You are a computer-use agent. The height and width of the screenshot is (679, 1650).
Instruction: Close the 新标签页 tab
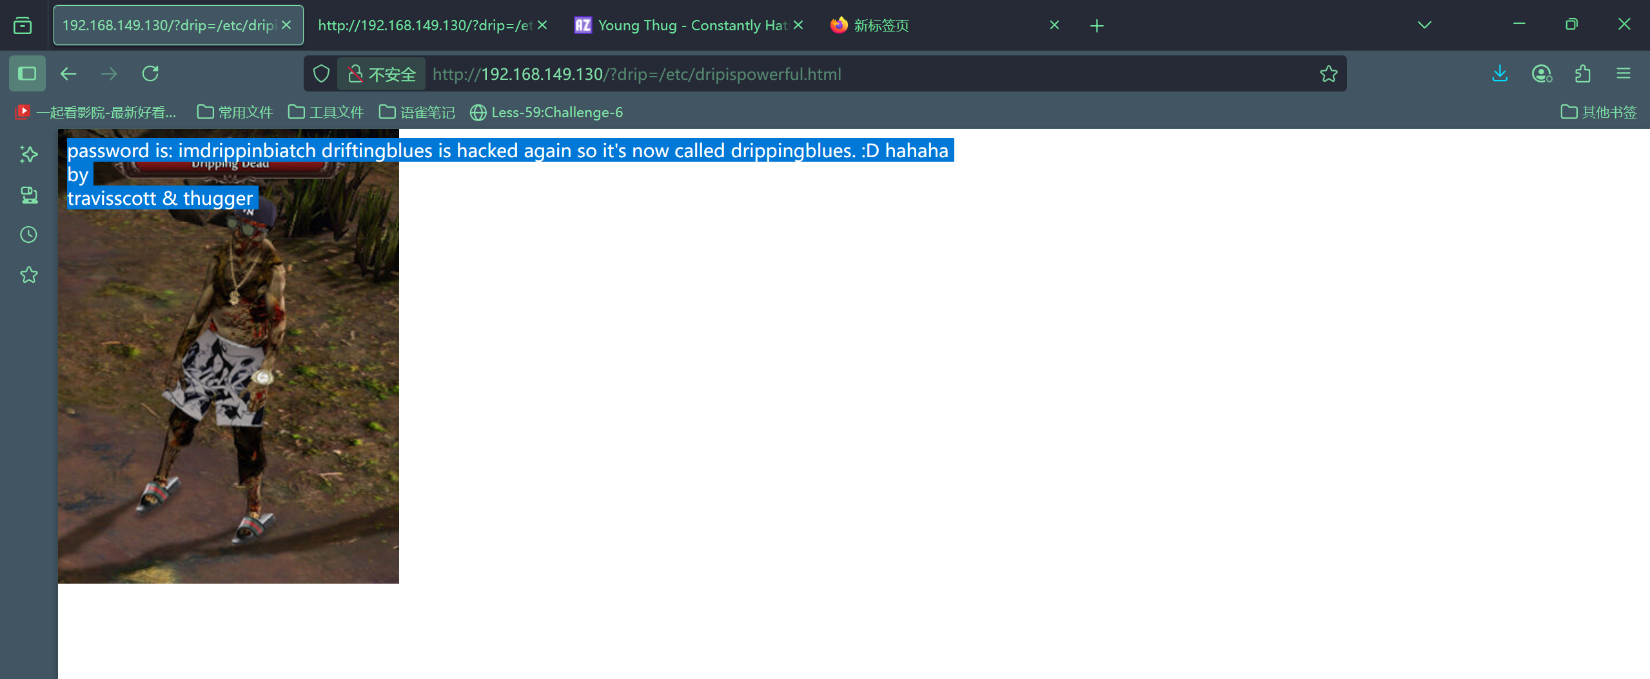click(x=1054, y=25)
